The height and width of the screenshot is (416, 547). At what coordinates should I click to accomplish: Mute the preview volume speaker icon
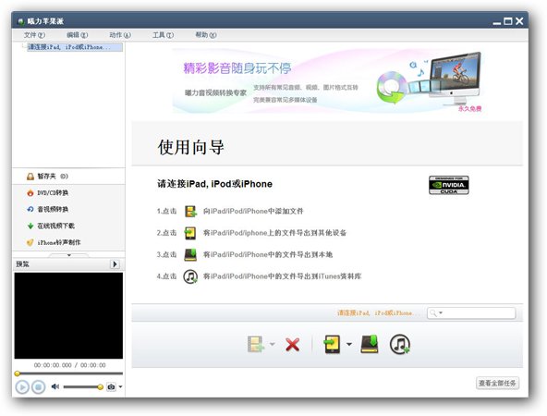point(55,386)
